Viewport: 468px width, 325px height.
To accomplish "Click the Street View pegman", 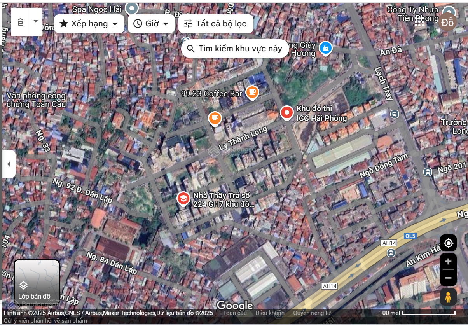I will (x=448, y=297).
